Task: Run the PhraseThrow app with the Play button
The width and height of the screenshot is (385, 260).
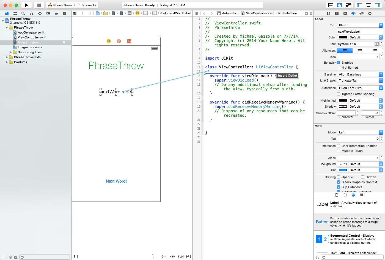Action: point(26,5)
